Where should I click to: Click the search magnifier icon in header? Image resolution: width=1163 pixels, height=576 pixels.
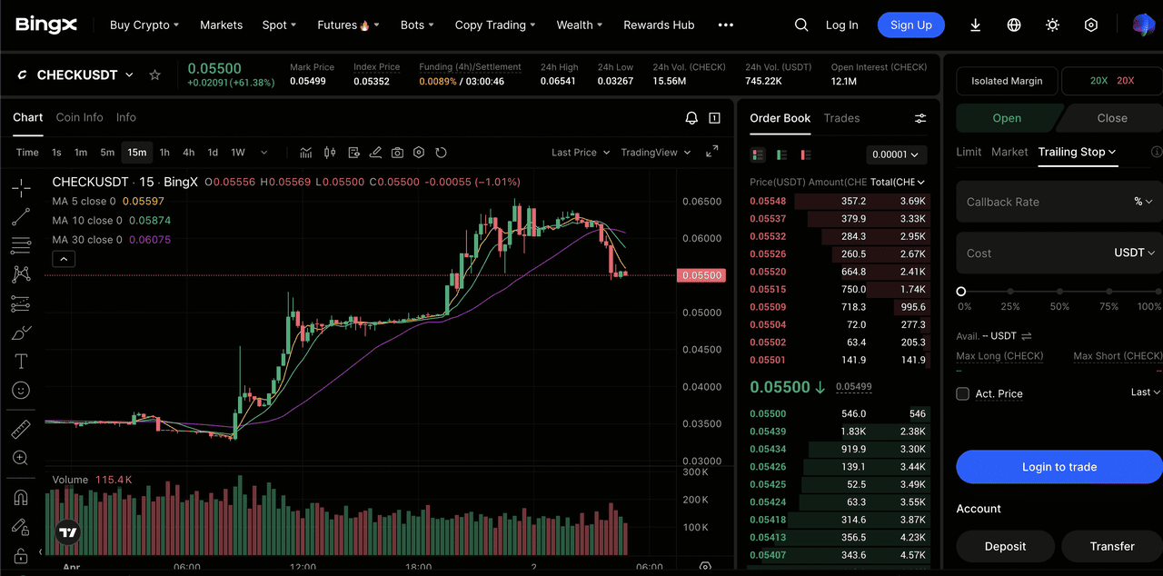801,25
